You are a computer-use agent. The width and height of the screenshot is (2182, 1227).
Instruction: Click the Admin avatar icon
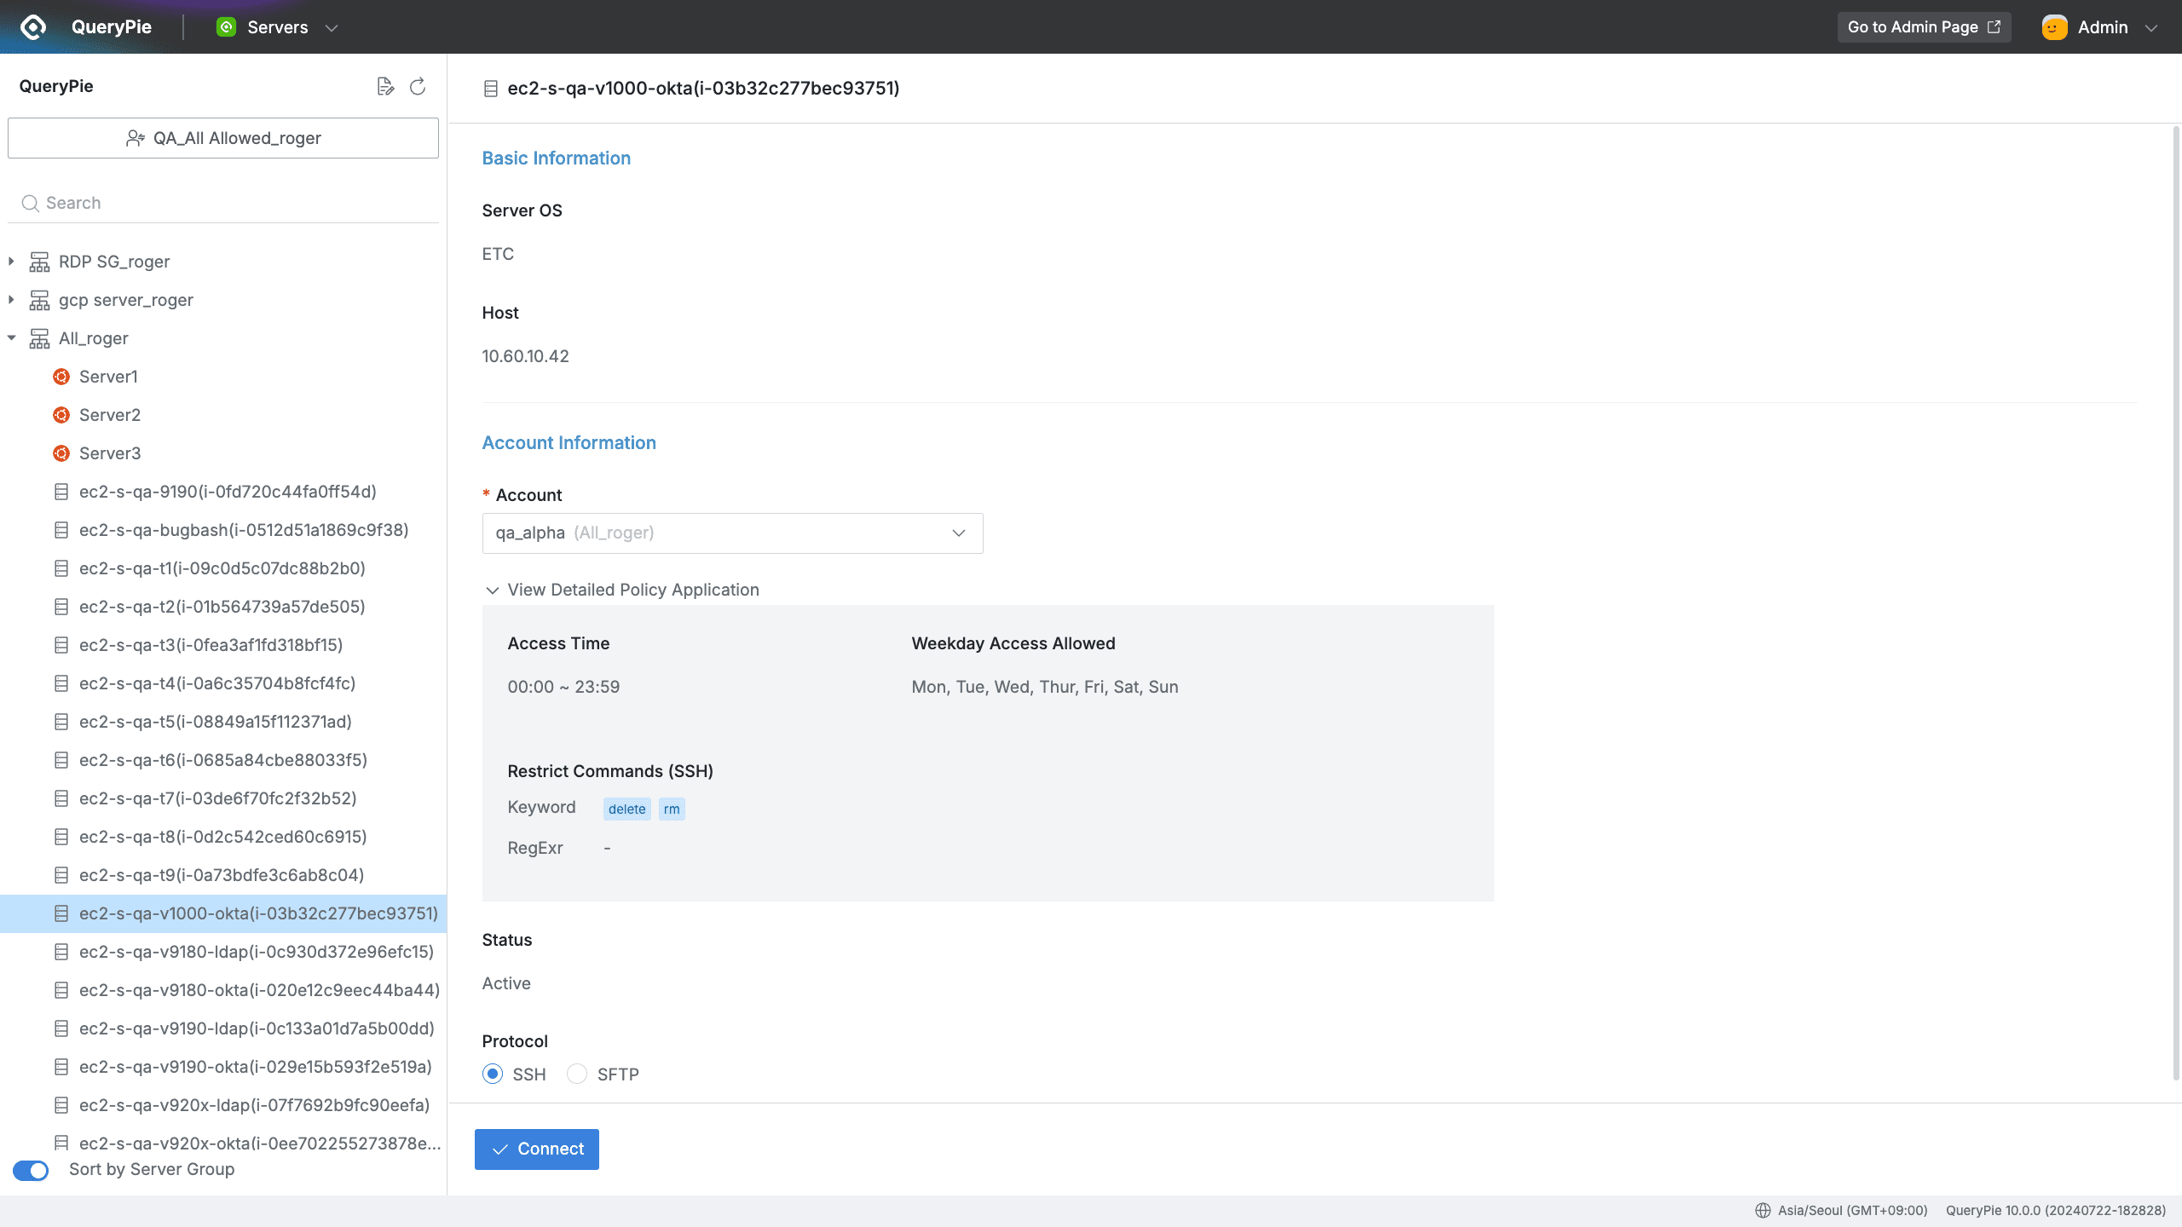[2053, 26]
